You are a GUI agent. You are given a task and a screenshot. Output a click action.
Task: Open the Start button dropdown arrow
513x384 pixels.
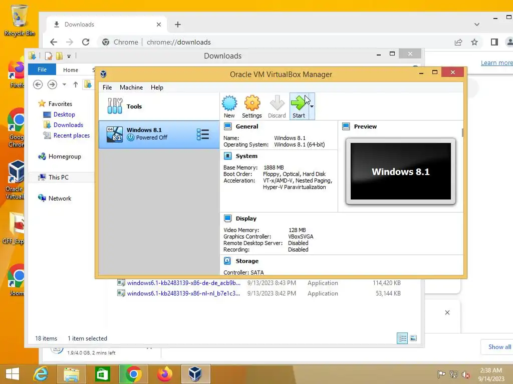312,106
